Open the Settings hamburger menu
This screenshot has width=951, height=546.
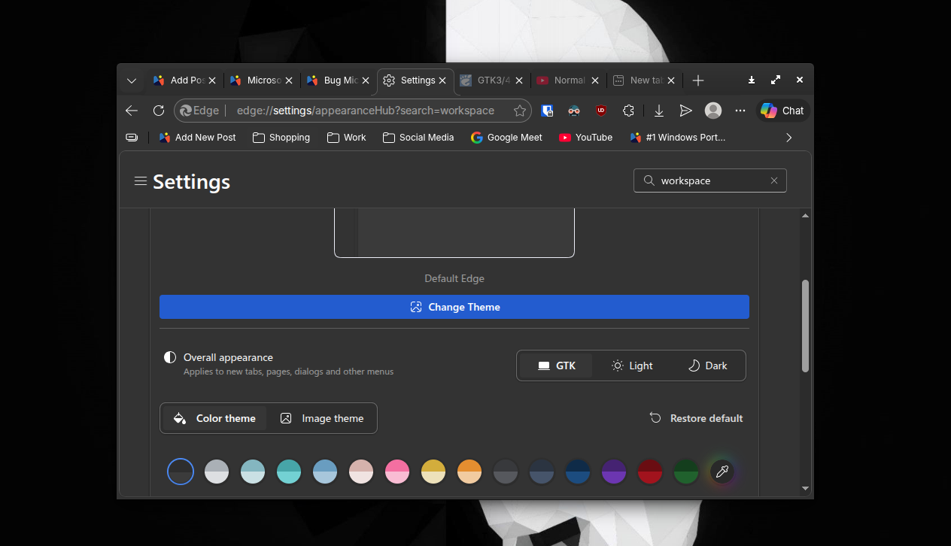140,180
